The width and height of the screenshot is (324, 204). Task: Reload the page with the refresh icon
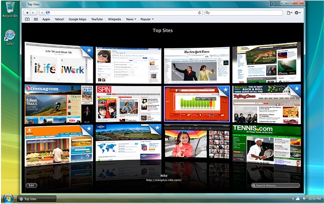[199, 13]
